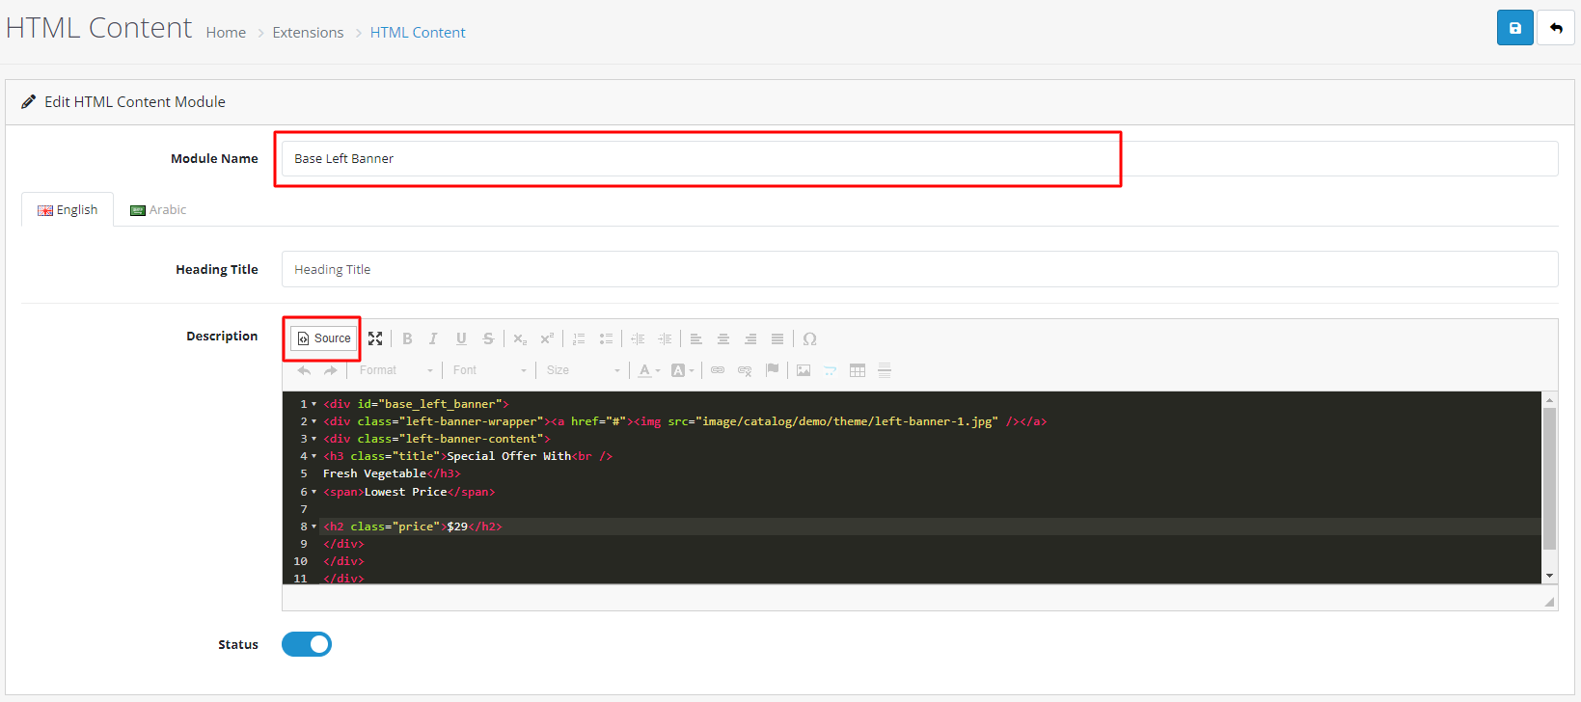The width and height of the screenshot is (1581, 702).
Task: Click the insert special character omega icon
Action: (x=809, y=338)
